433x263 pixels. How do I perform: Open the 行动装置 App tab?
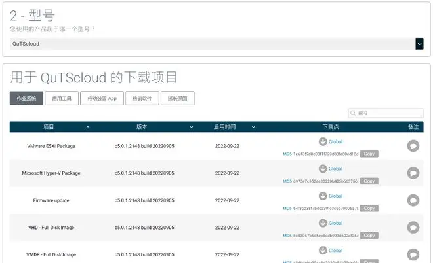[102, 98]
